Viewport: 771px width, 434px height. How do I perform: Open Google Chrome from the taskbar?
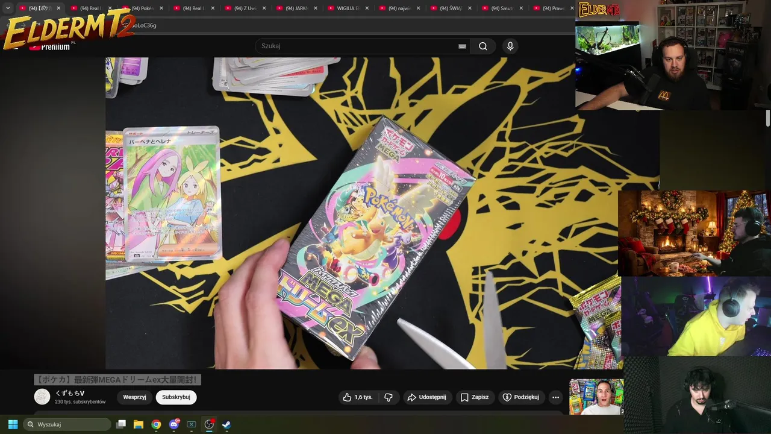pyautogui.click(x=156, y=424)
